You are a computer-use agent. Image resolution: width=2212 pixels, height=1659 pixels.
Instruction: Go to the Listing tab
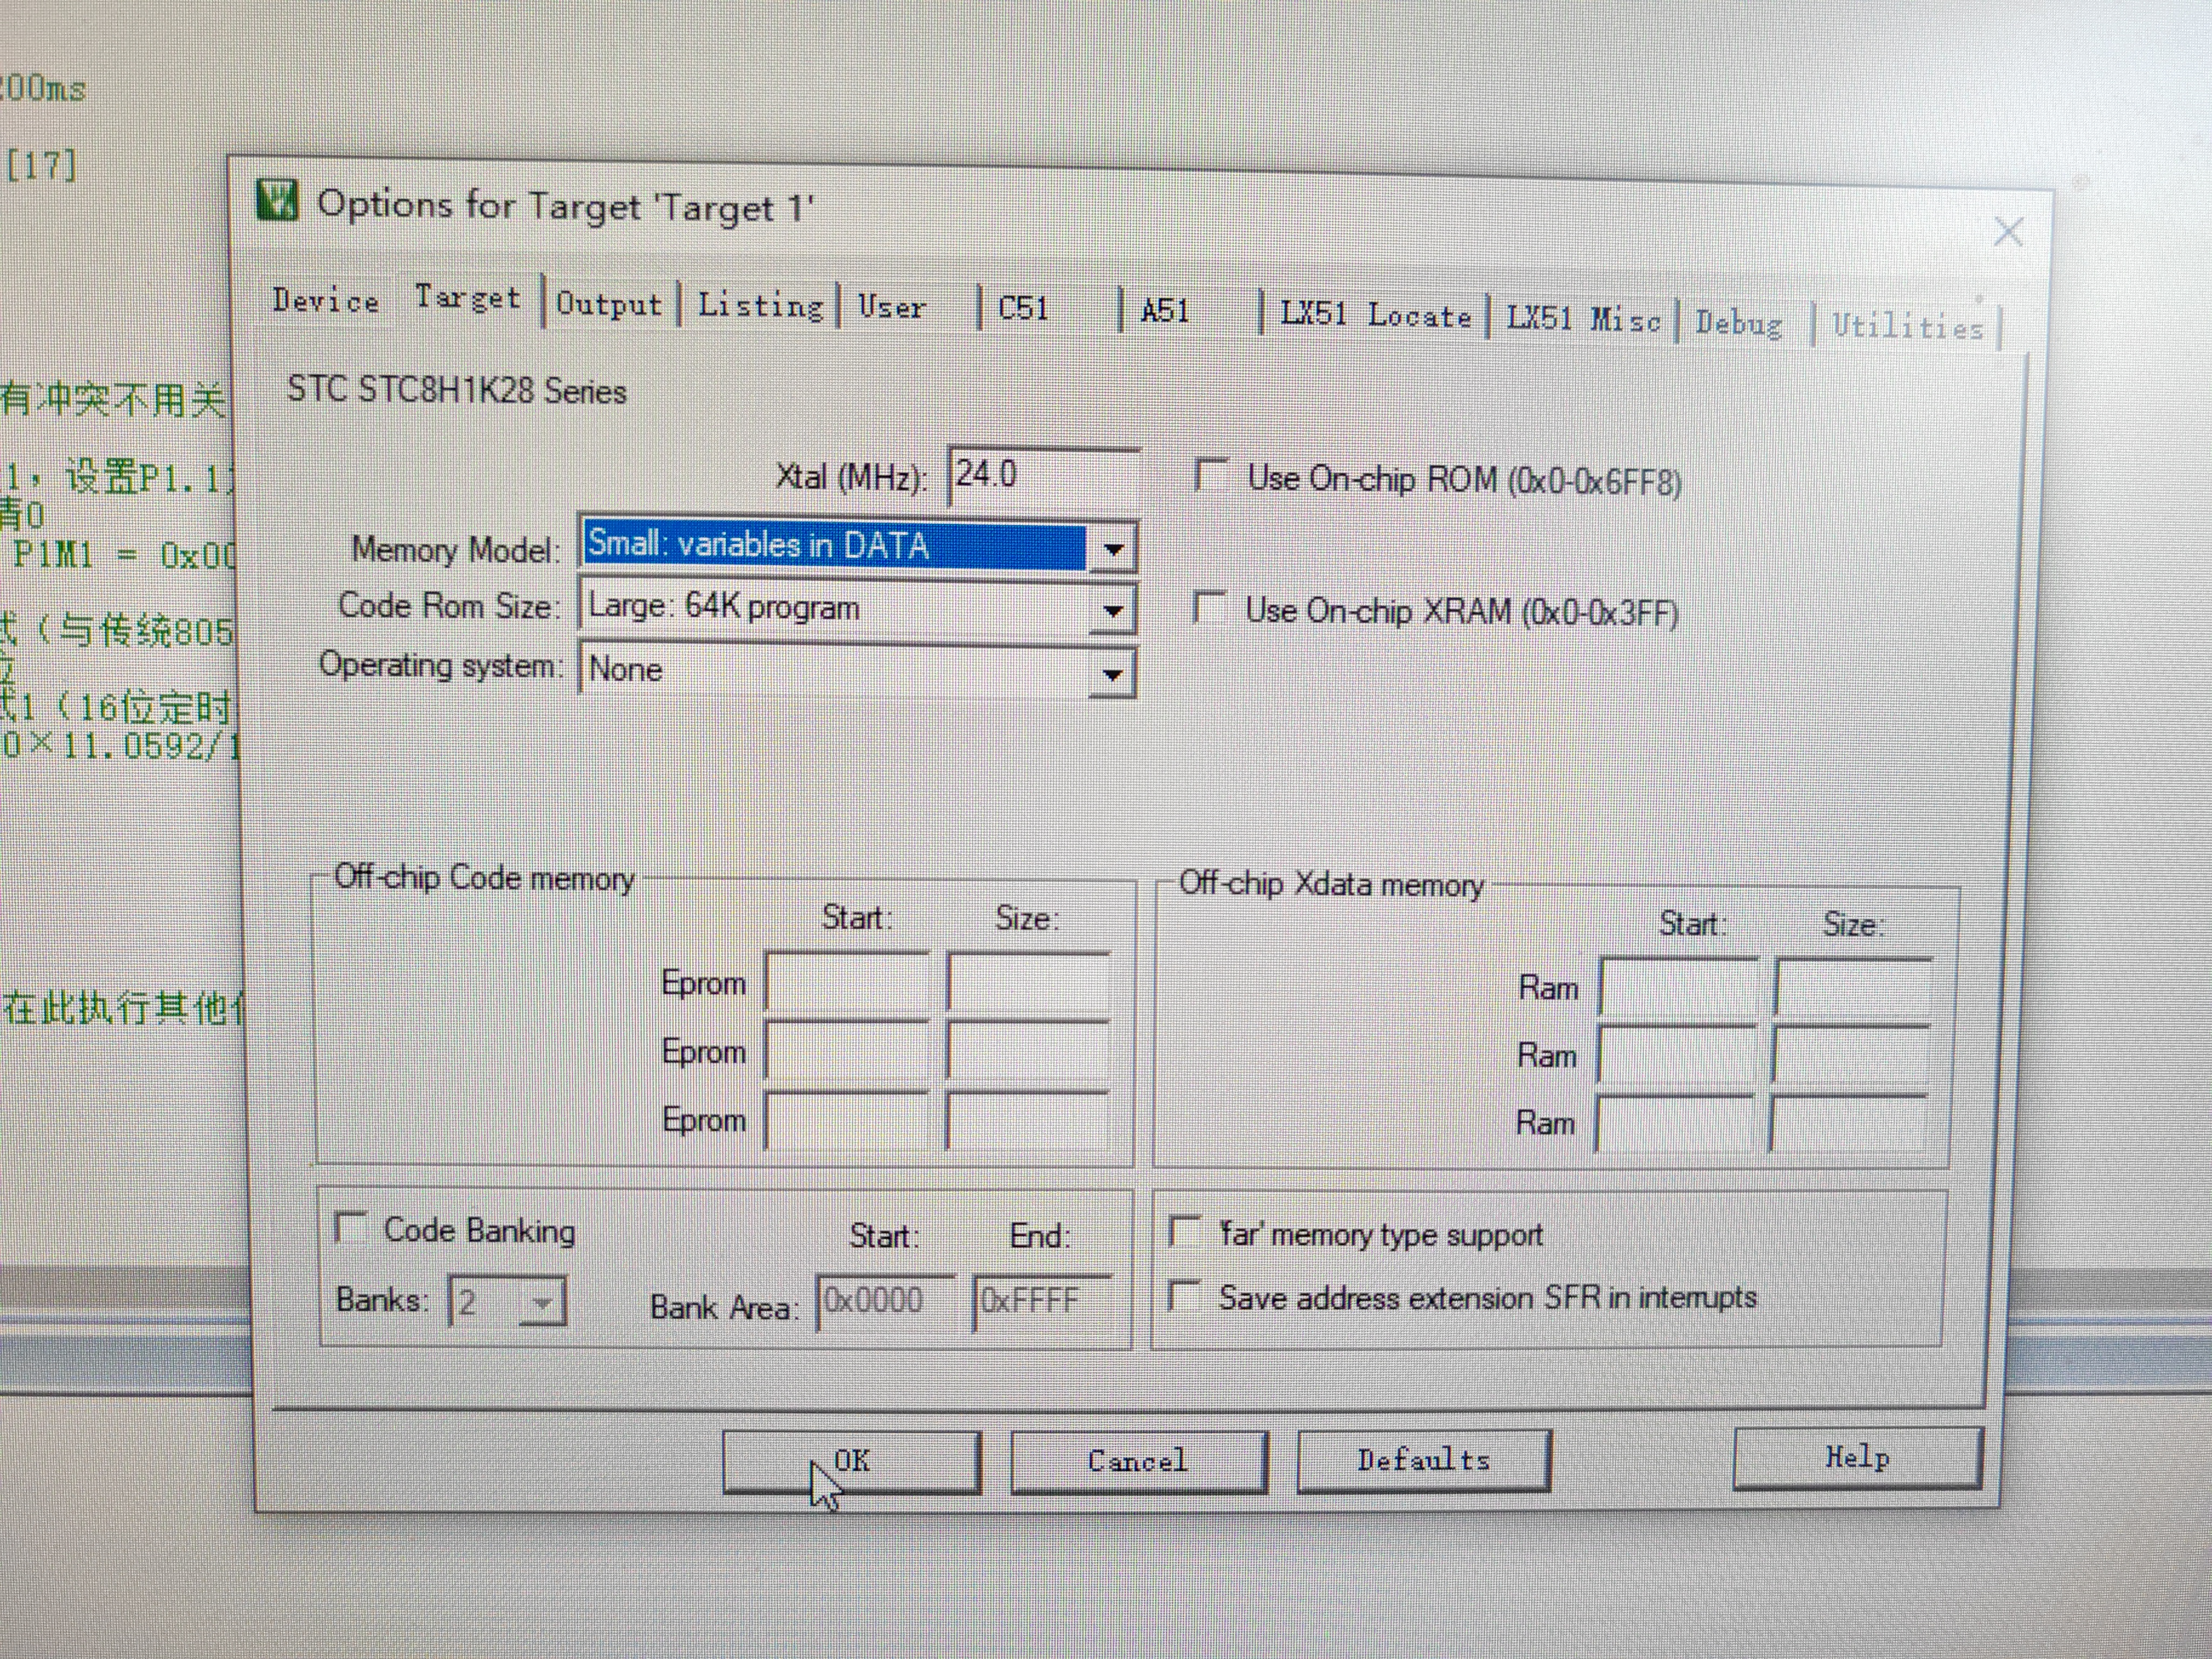[x=760, y=305]
